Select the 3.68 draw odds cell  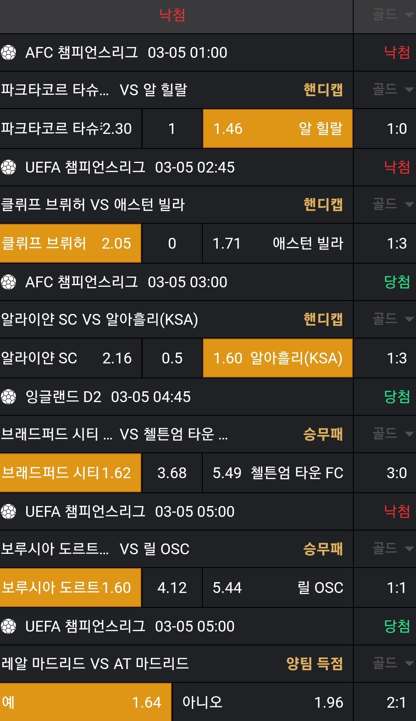pos(172,473)
